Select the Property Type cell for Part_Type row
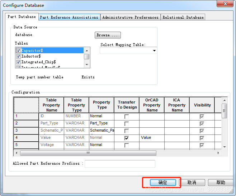This screenshot has width=236, height=196. (x=102, y=123)
